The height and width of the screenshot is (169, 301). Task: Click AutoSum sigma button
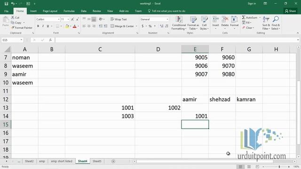[250, 17]
